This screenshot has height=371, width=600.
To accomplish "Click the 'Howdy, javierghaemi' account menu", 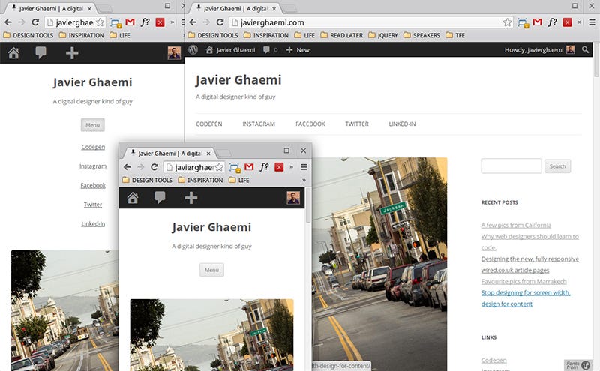I will [x=539, y=49].
